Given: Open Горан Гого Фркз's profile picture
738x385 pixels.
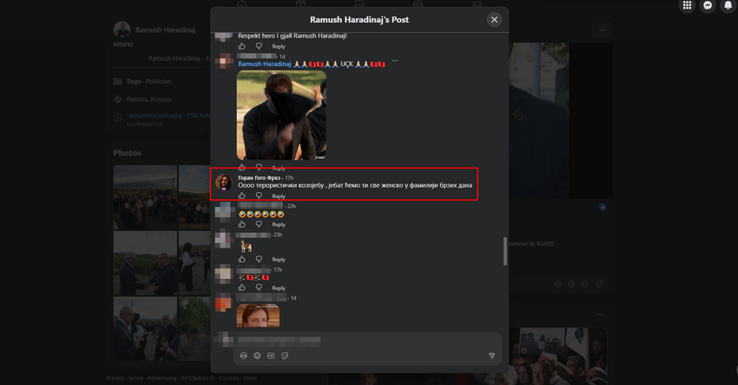Looking at the screenshot, I should pyautogui.click(x=224, y=183).
